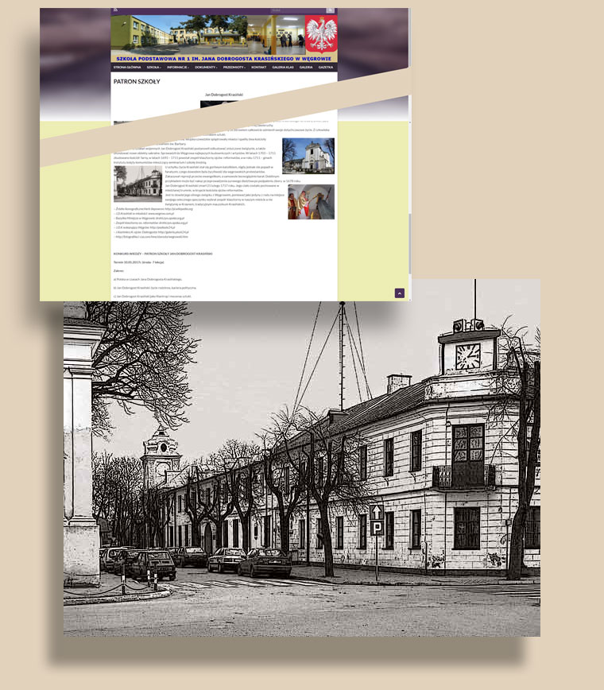Screen dimensions: 604x690
Task: Click the 'PATRON SZKOŁY' page heading
Action: 137,81
